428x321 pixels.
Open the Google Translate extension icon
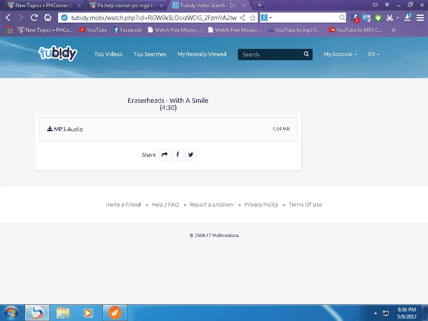pos(366,18)
